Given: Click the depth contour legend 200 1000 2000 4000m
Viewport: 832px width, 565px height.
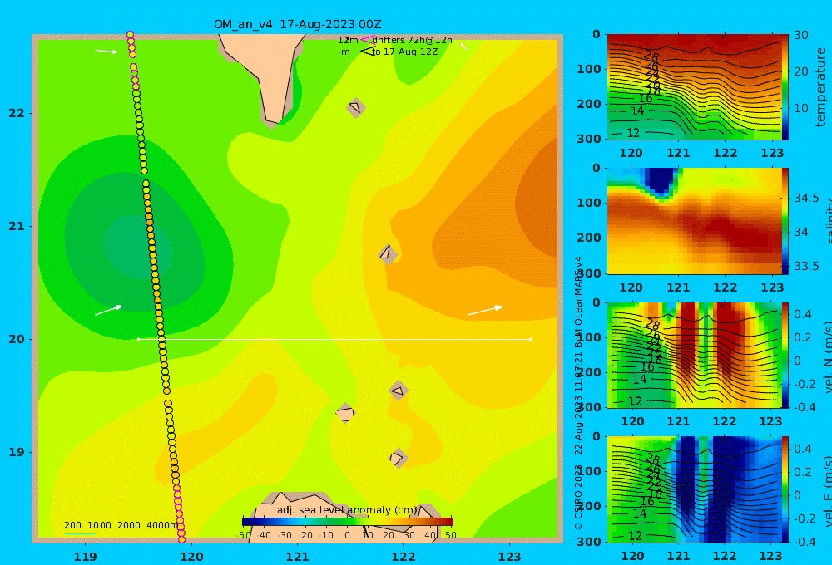Looking at the screenshot, I should (x=121, y=525).
